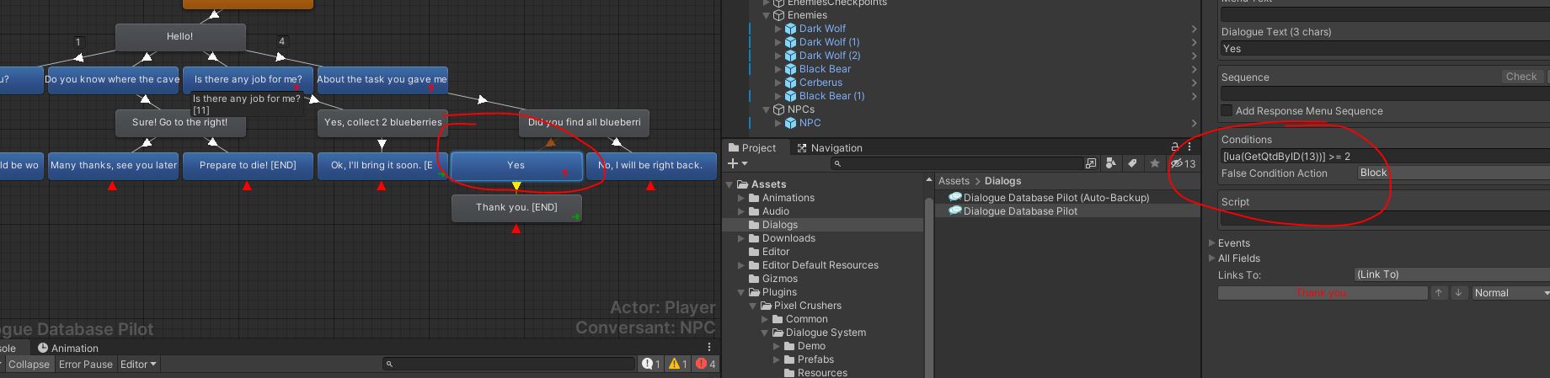Select the 'Prepare to die! [END]' node
This screenshot has width=1550, height=378.
coord(248,165)
